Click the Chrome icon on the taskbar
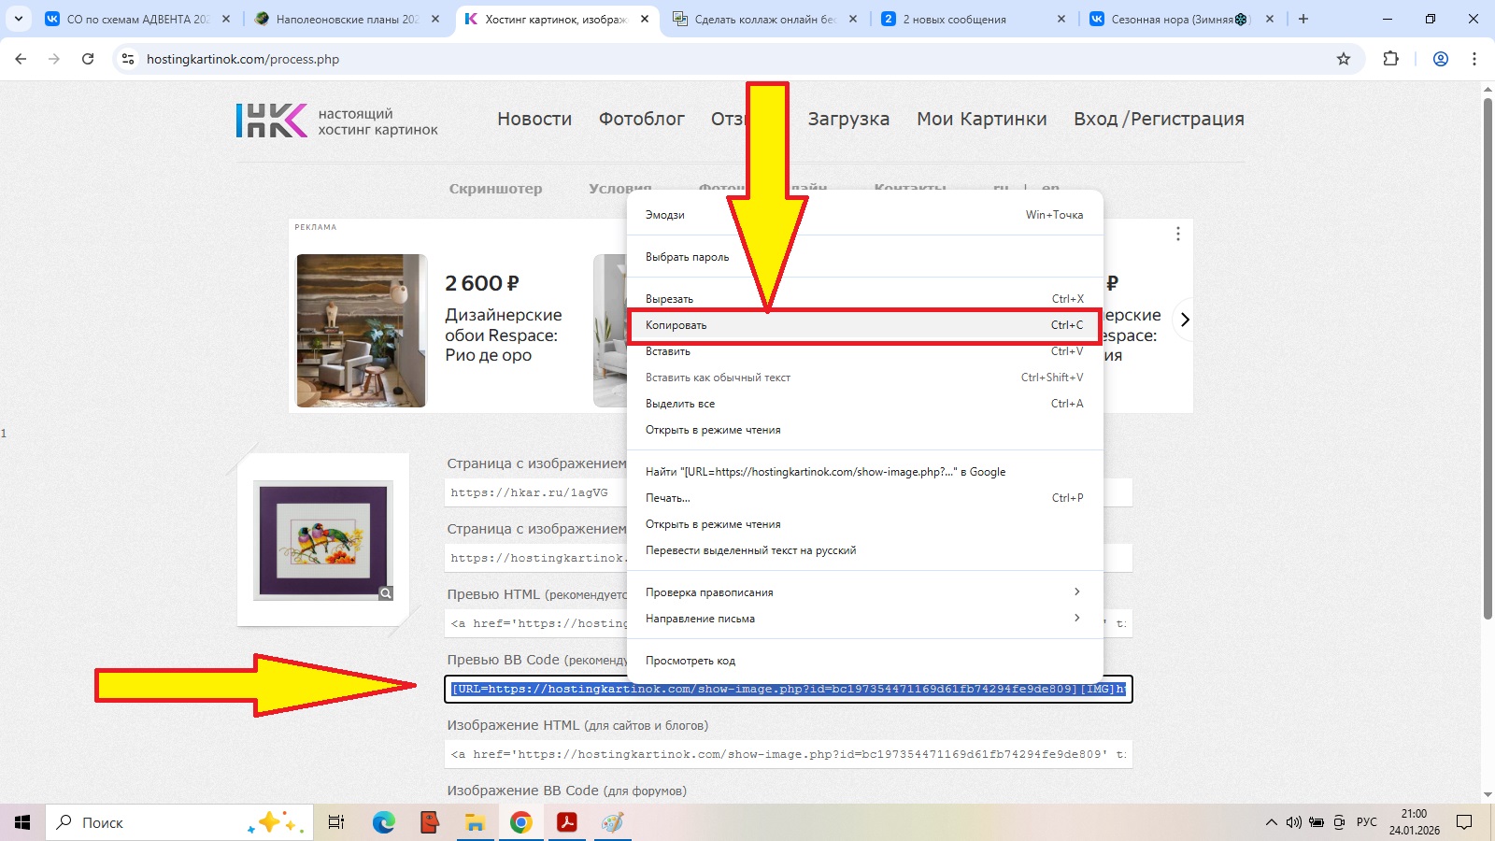The height and width of the screenshot is (841, 1495). point(520,822)
